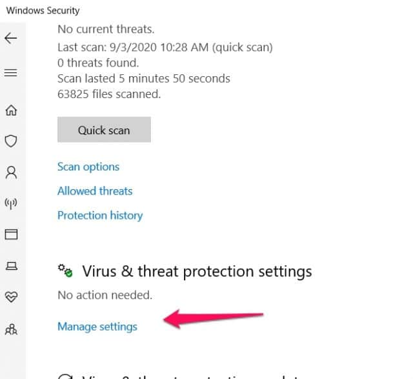
Task: Select Firewall & network protection icon
Action: tap(11, 203)
